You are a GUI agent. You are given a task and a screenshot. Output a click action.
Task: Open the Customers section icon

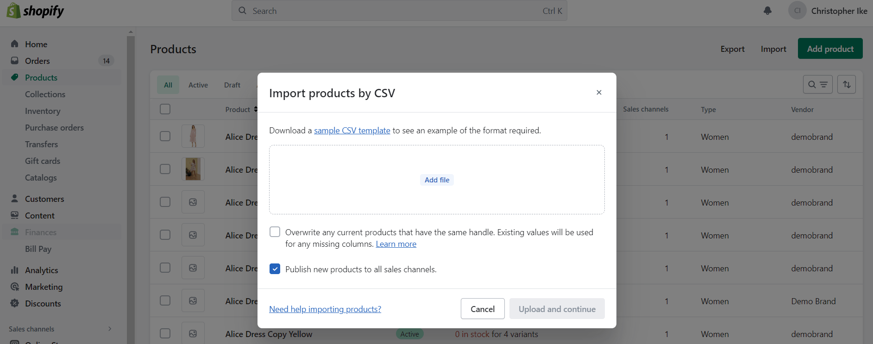click(15, 199)
